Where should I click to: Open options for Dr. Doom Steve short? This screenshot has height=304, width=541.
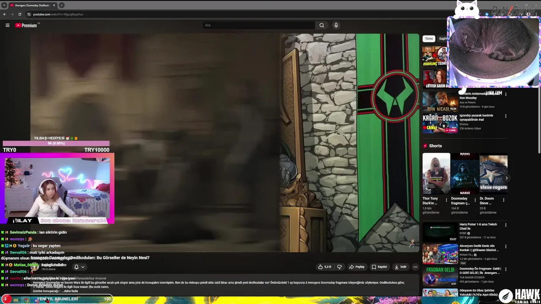point(503,200)
